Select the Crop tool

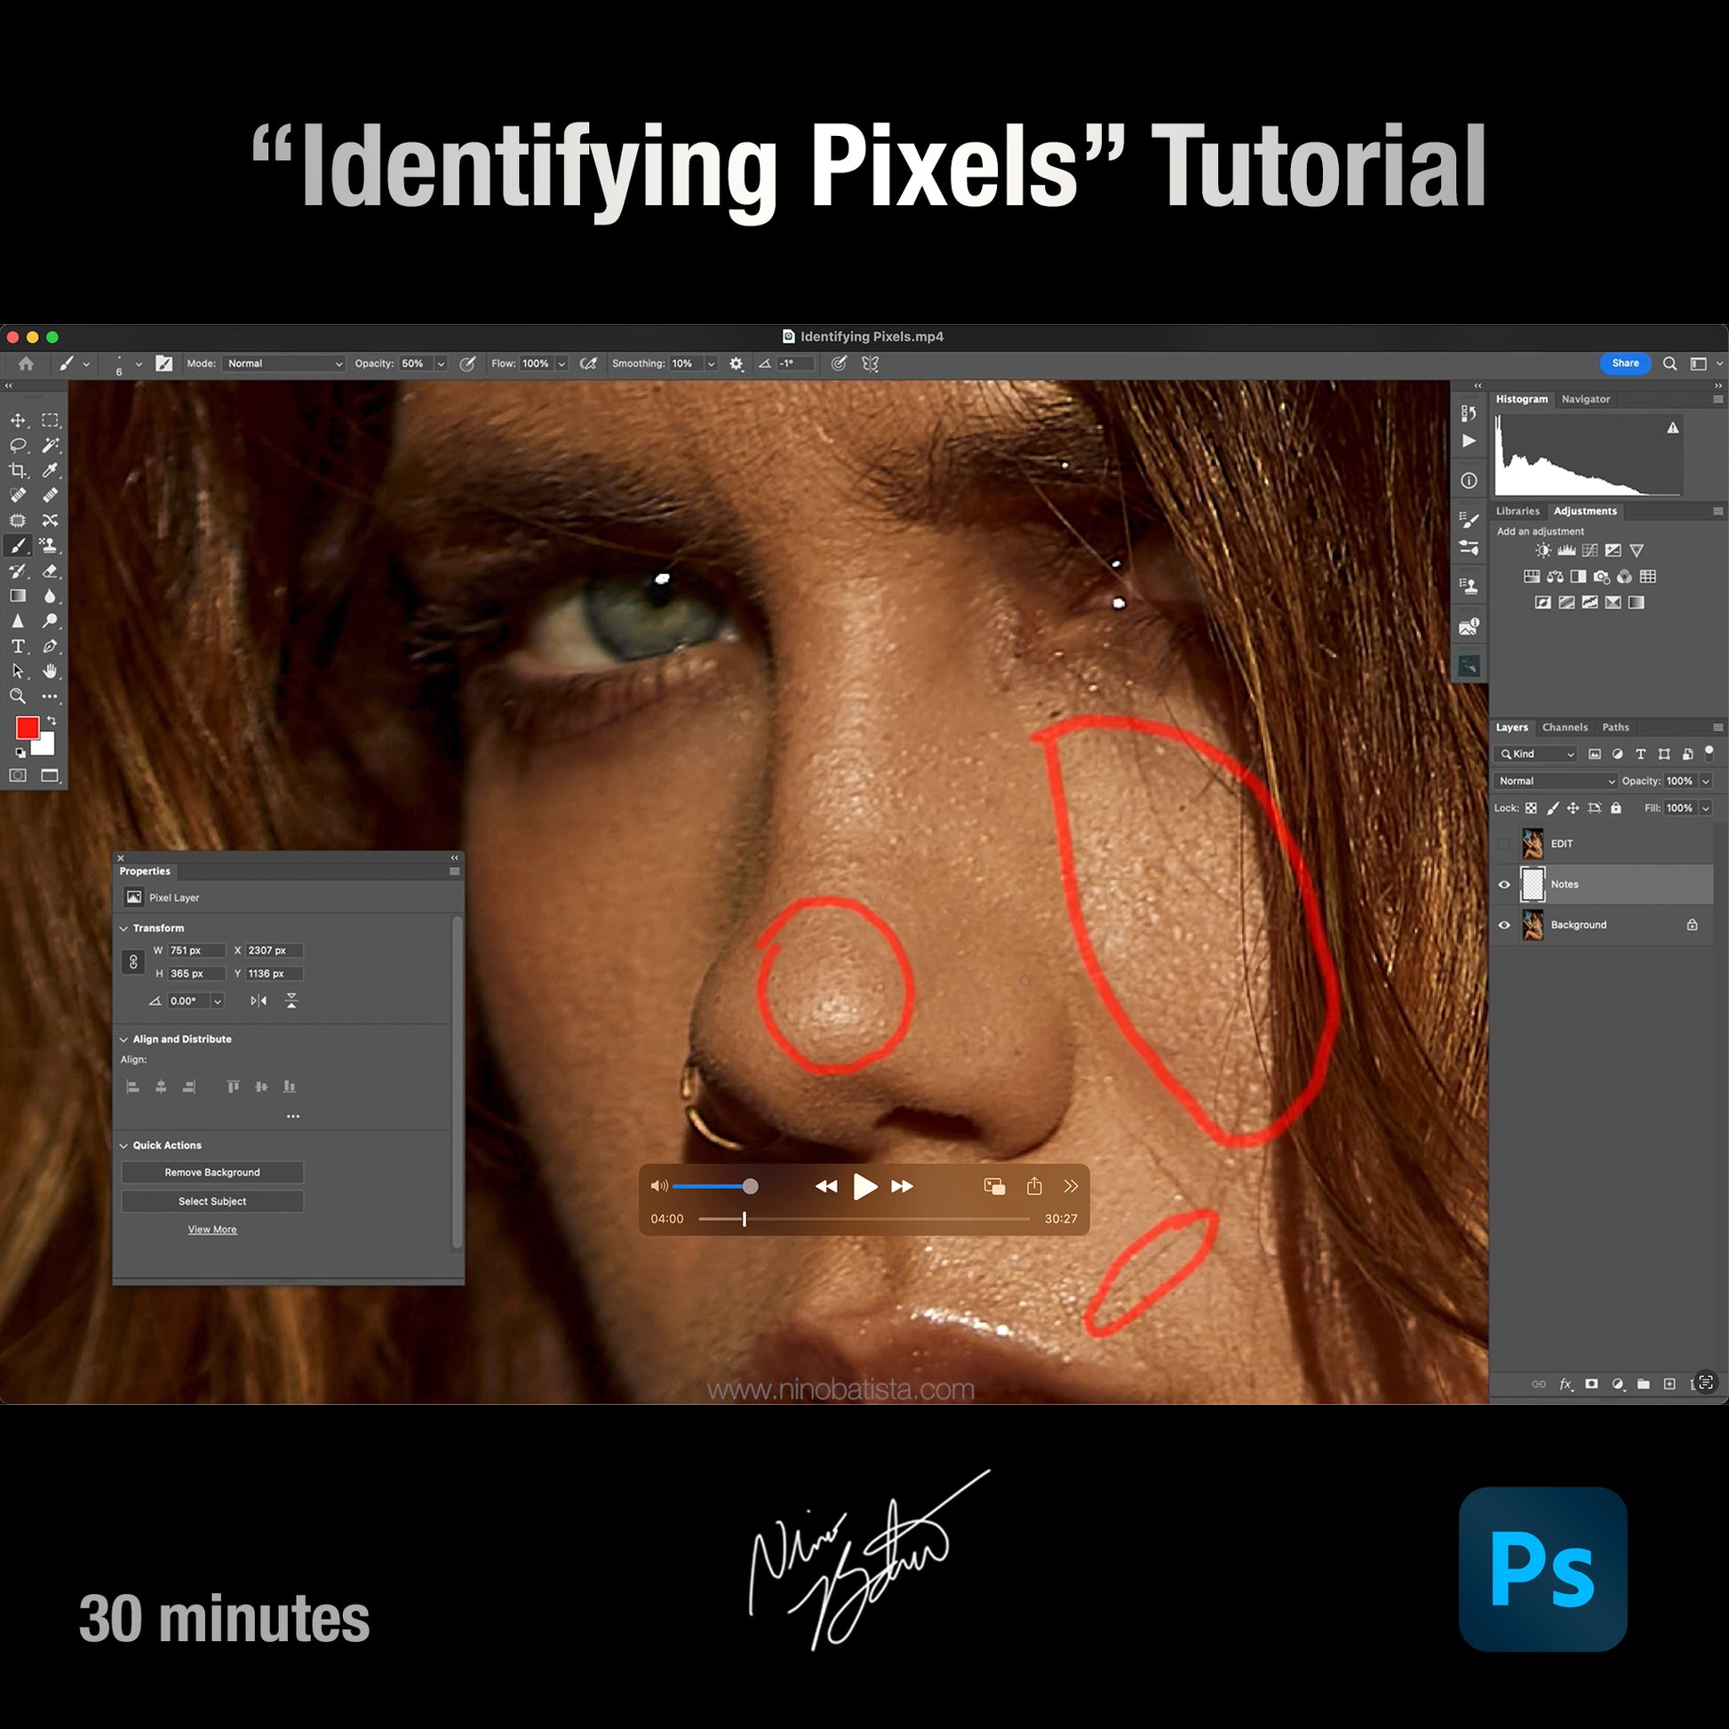(18, 470)
